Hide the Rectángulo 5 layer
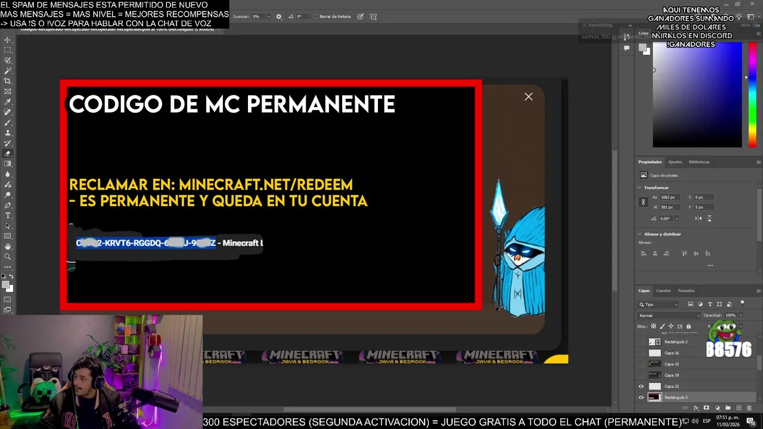The image size is (763, 429). click(x=641, y=397)
